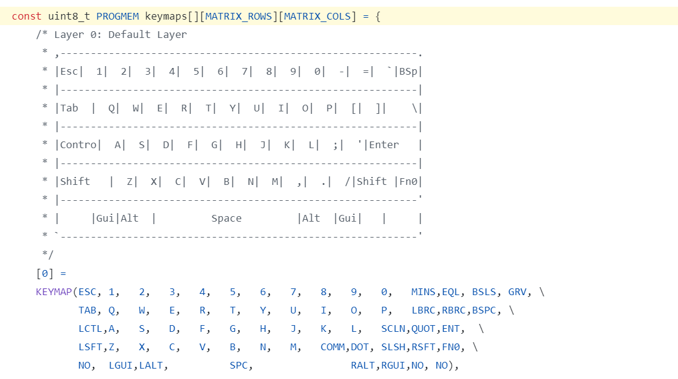The width and height of the screenshot is (678, 379).
Task: Click the LCTL keycode
Action: click(91, 329)
